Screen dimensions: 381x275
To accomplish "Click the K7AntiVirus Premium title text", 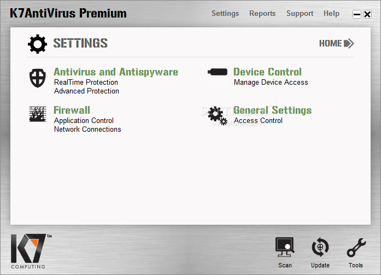I will click(x=68, y=13).
